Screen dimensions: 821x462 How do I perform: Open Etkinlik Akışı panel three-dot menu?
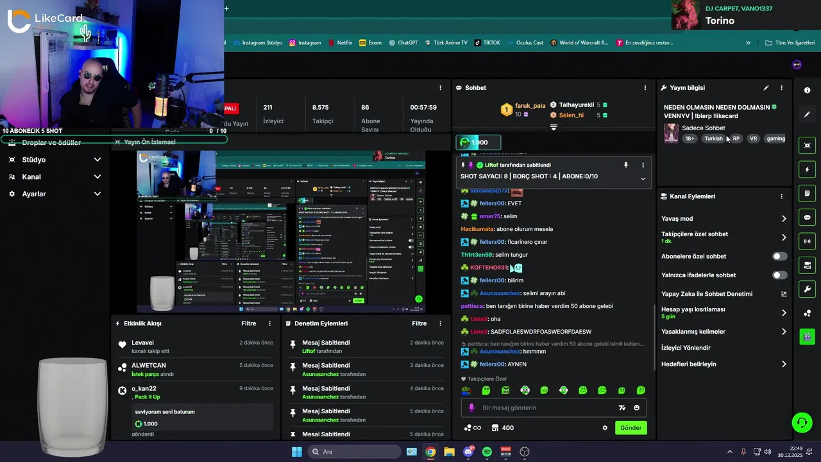[269, 323]
